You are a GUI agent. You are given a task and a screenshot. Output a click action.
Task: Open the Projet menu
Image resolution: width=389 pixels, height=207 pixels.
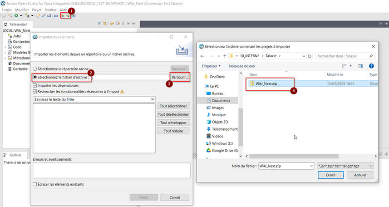[x=37, y=10]
